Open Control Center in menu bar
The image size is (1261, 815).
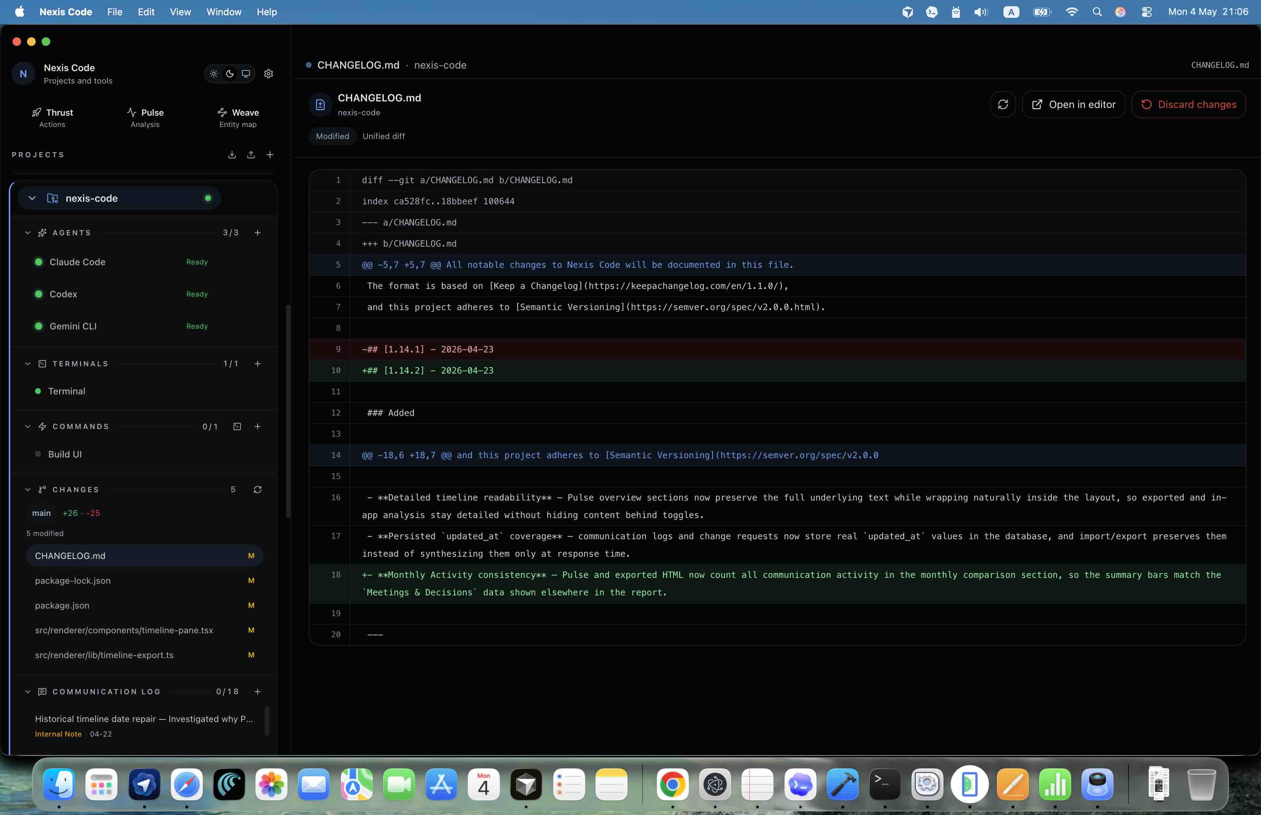click(1147, 12)
